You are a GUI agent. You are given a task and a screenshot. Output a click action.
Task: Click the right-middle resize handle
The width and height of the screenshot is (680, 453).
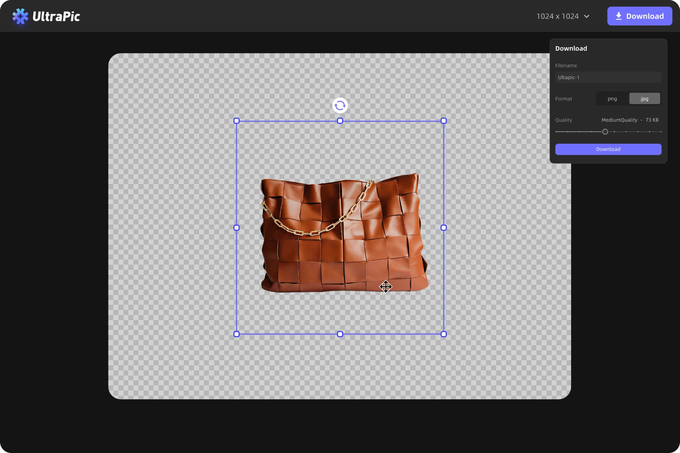point(443,228)
